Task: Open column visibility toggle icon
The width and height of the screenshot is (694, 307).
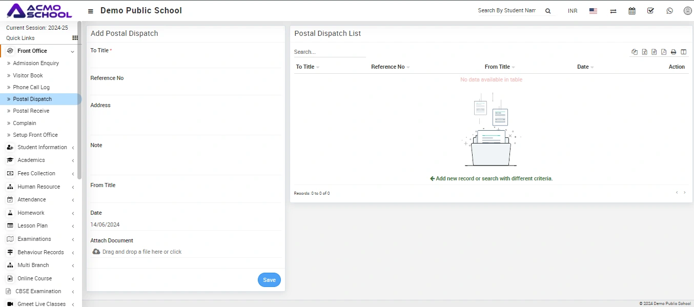Action: click(683, 52)
